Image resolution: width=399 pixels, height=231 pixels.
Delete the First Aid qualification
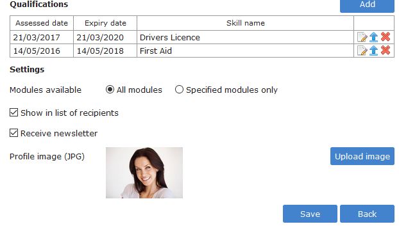coord(386,51)
